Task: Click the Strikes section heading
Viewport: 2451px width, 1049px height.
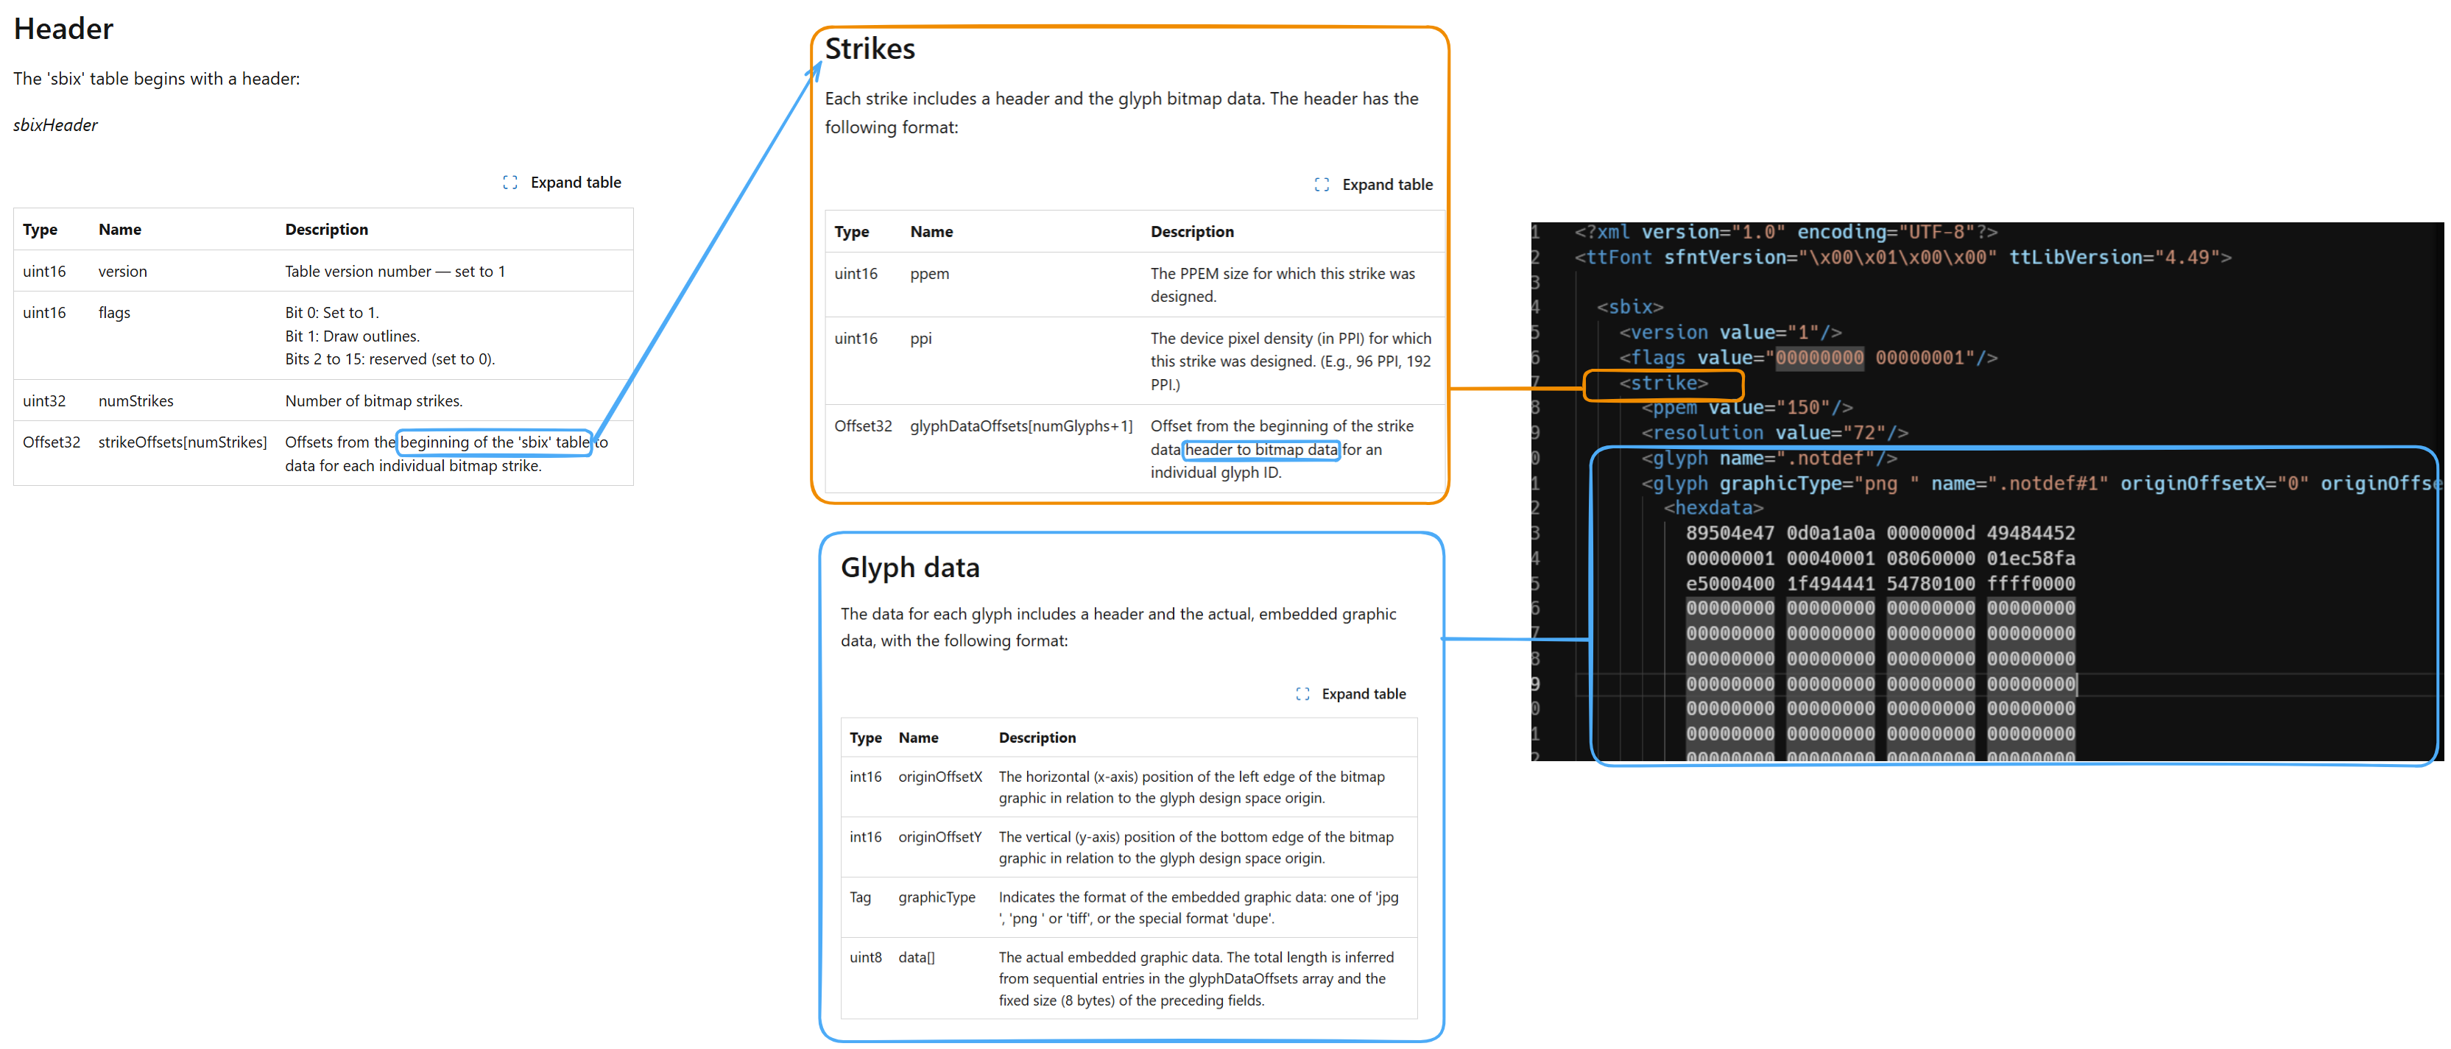Action: [x=869, y=49]
